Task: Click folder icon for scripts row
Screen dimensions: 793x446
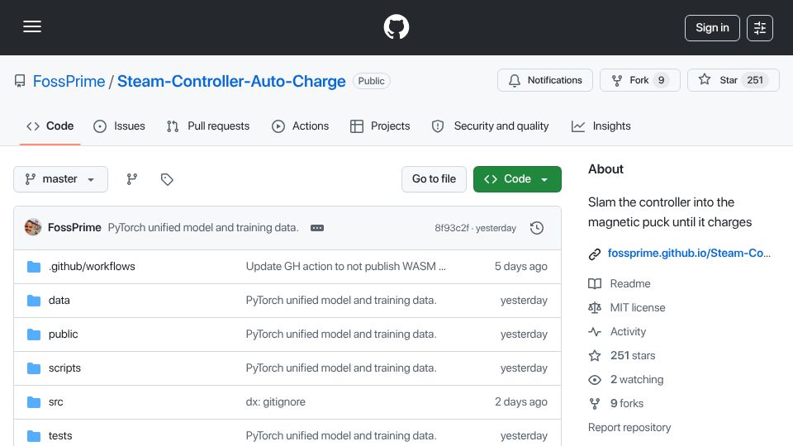Action: (x=34, y=368)
